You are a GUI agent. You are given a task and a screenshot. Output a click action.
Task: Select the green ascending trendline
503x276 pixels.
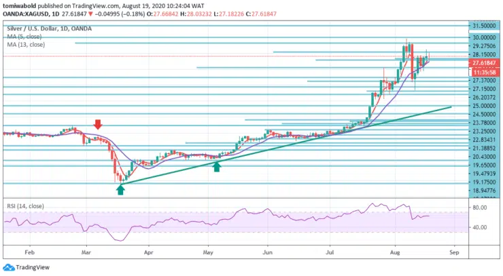click(285, 145)
